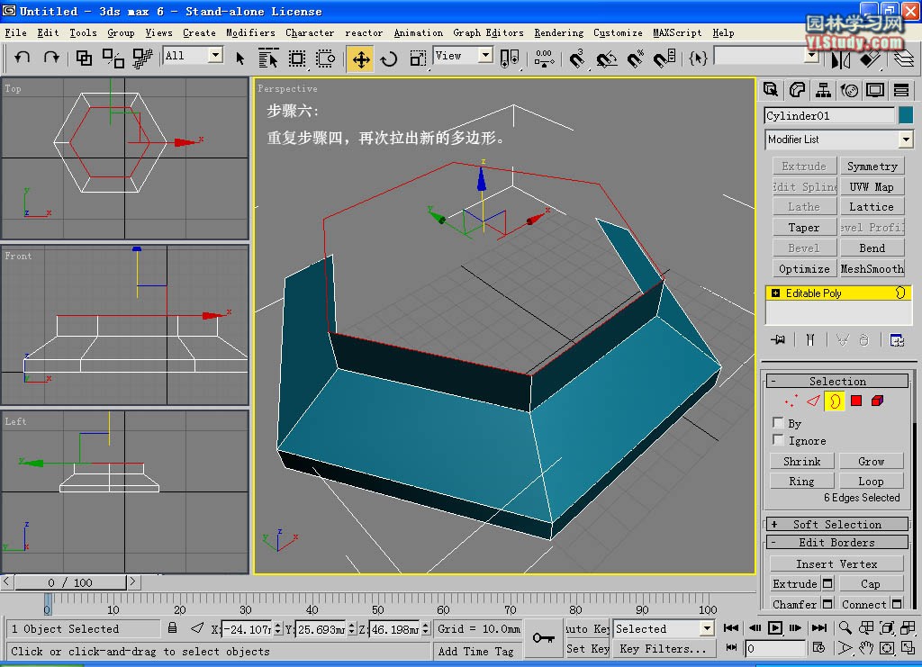Image resolution: width=922 pixels, height=667 pixels.
Task: Pick the Select Object arrow tool
Action: click(x=240, y=58)
